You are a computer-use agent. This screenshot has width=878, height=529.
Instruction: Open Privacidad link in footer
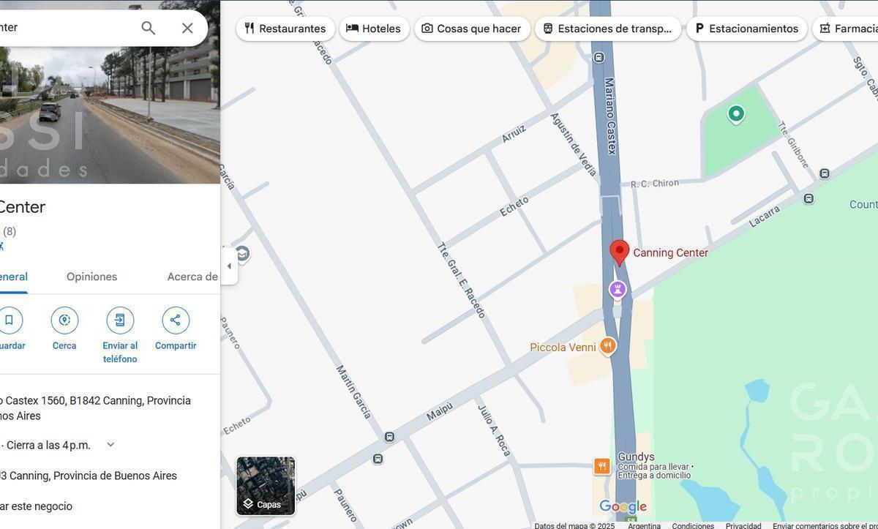743,525
